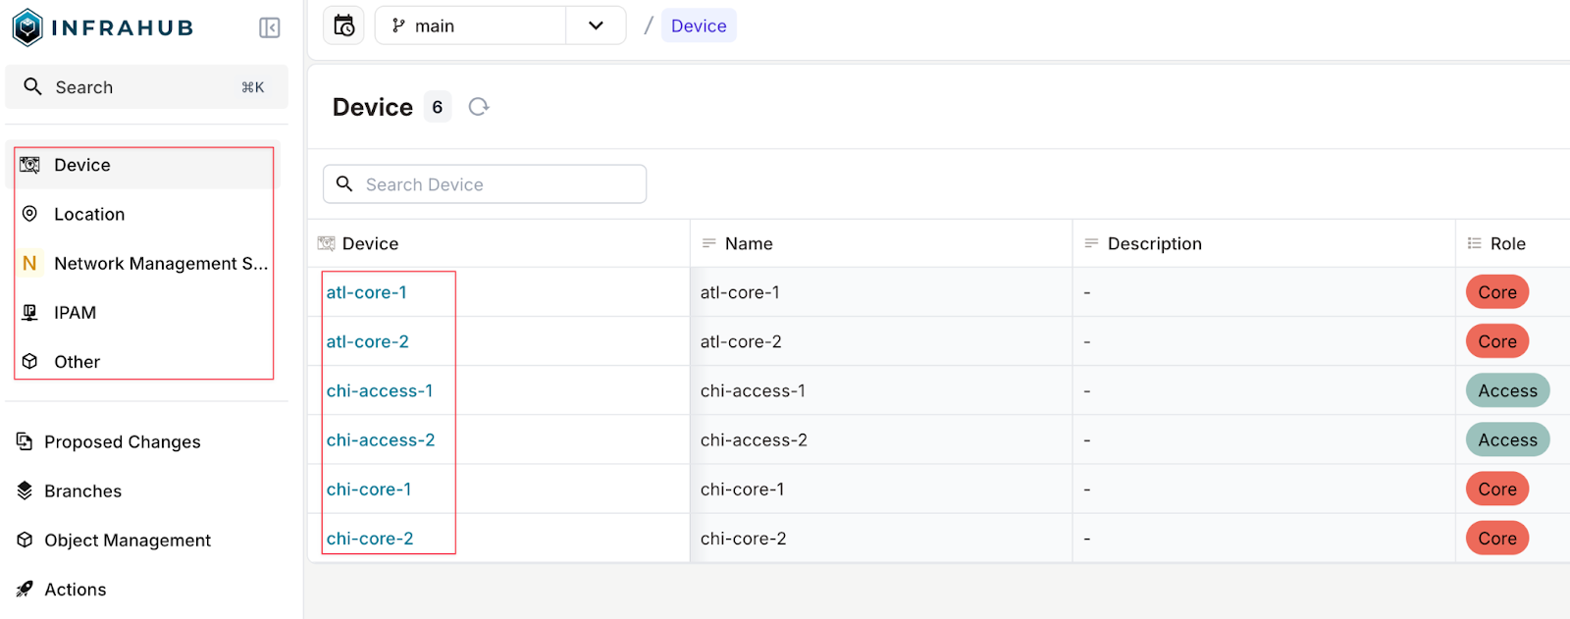Click the device count badge 6

pyautogui.click(x=438, y=107)
